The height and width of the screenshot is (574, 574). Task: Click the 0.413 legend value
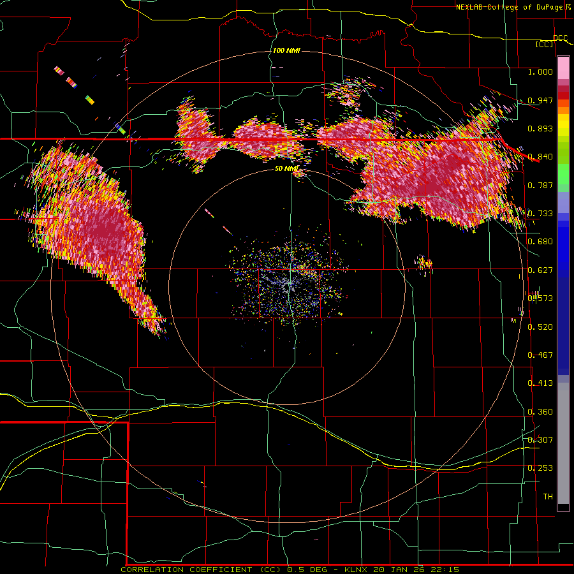coord(540,383)
